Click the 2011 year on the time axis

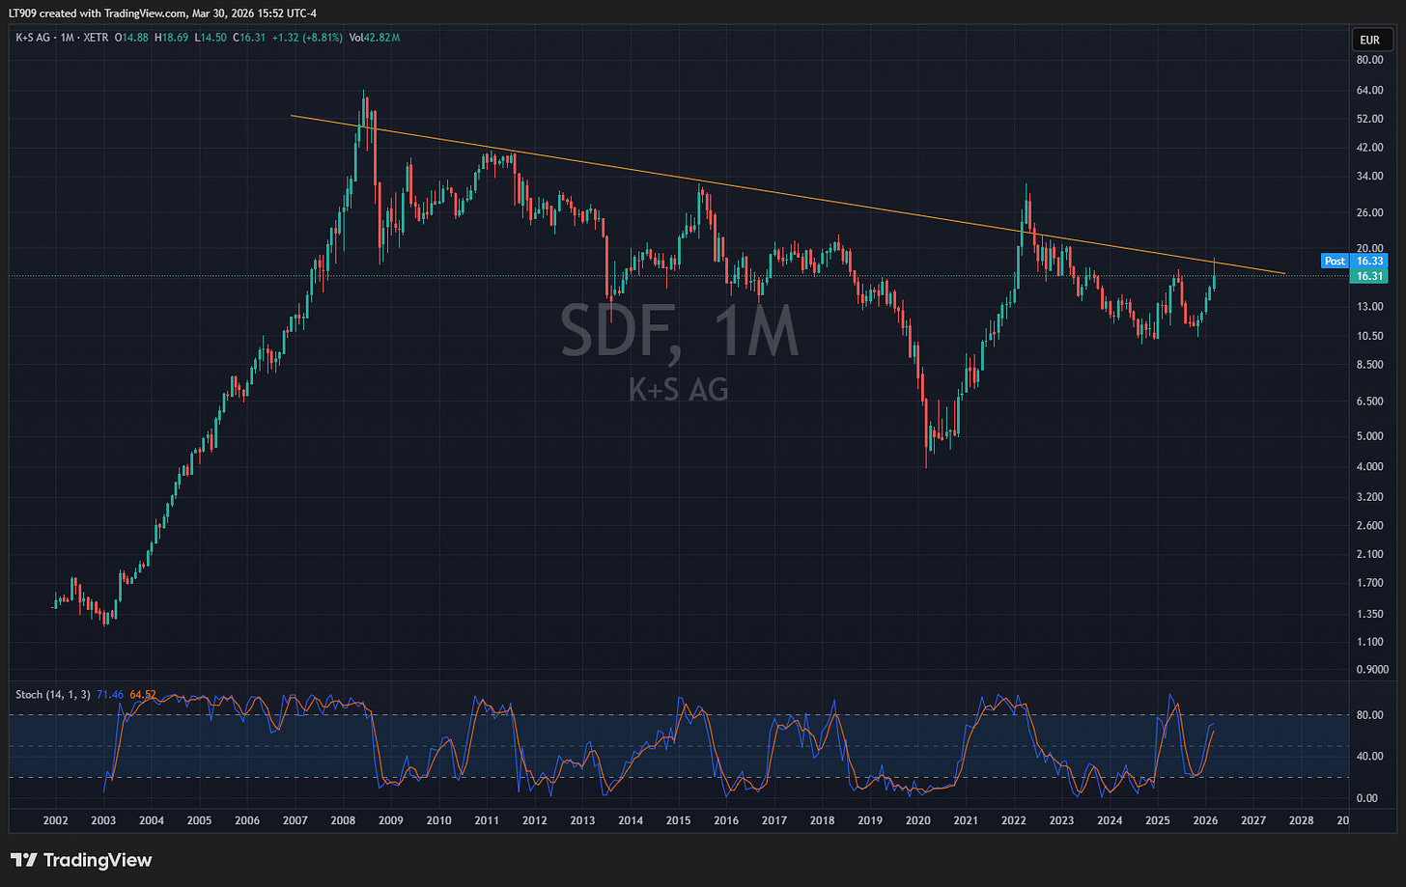click(487, 820)
